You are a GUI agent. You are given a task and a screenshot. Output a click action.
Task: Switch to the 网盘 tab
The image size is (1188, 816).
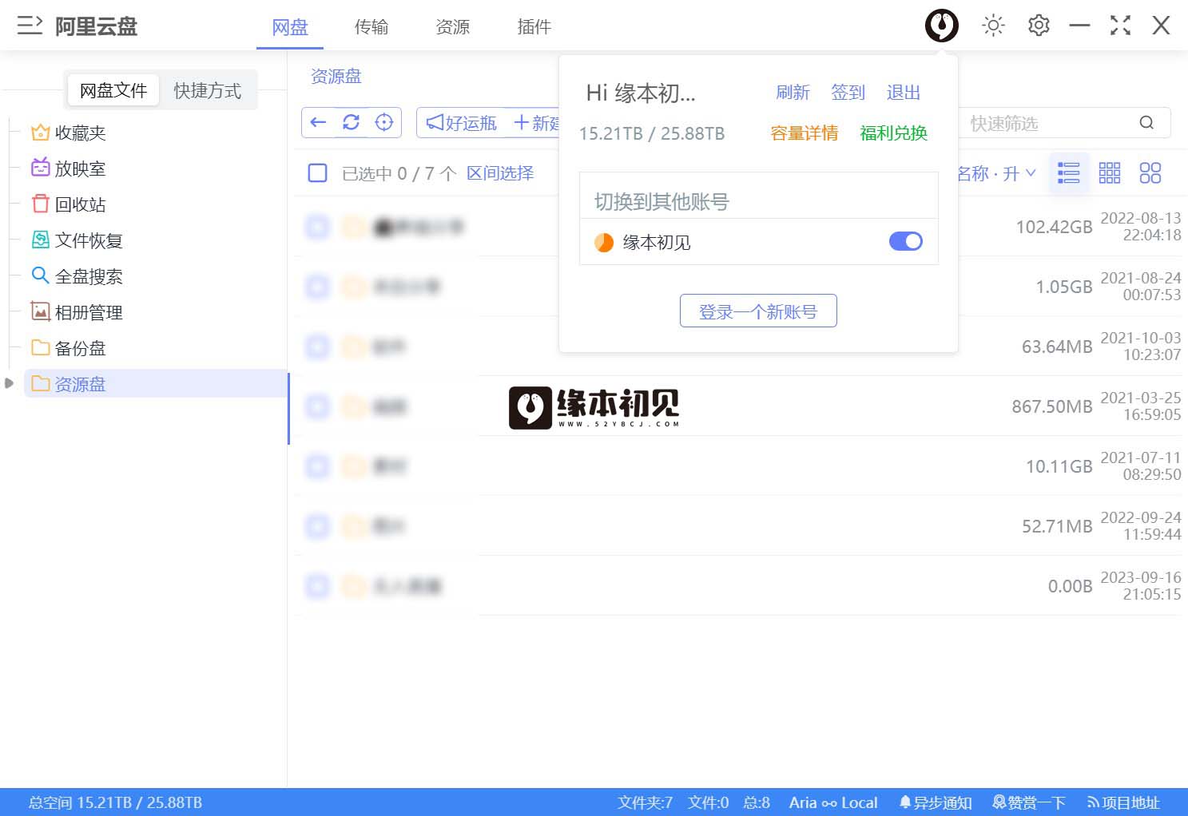click(290, 27)
